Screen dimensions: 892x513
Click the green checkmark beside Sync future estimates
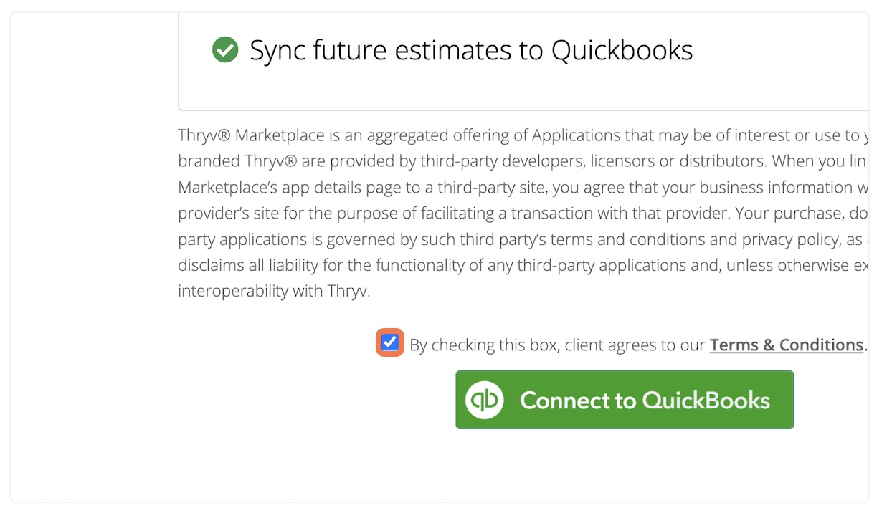tap(225, 50)
